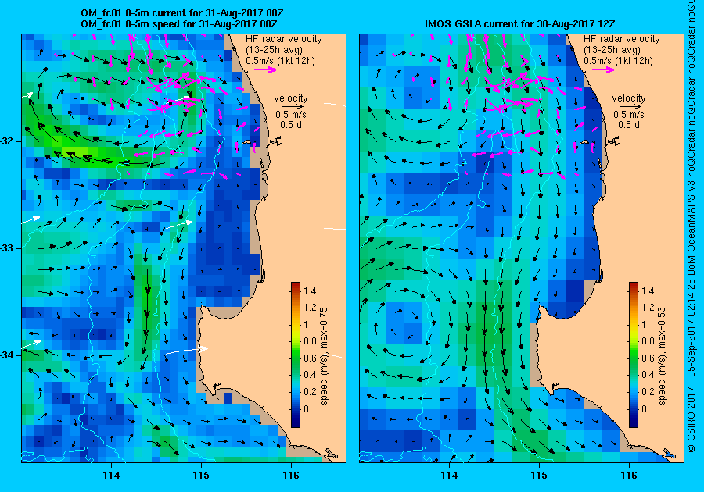Click '0.5 d' text on right map
704x492 pixels.
(x=629, y=125)
